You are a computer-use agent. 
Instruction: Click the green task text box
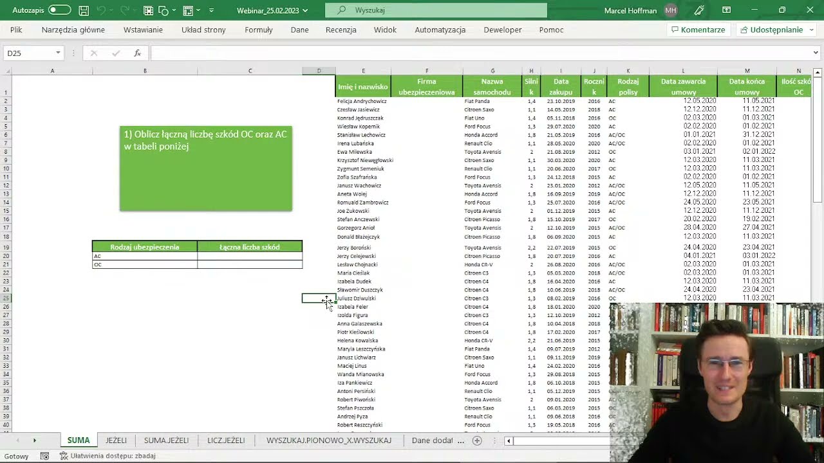(x=205, y=168)
